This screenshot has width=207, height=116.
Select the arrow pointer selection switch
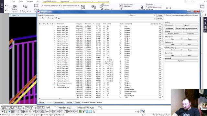click(3, 111)
